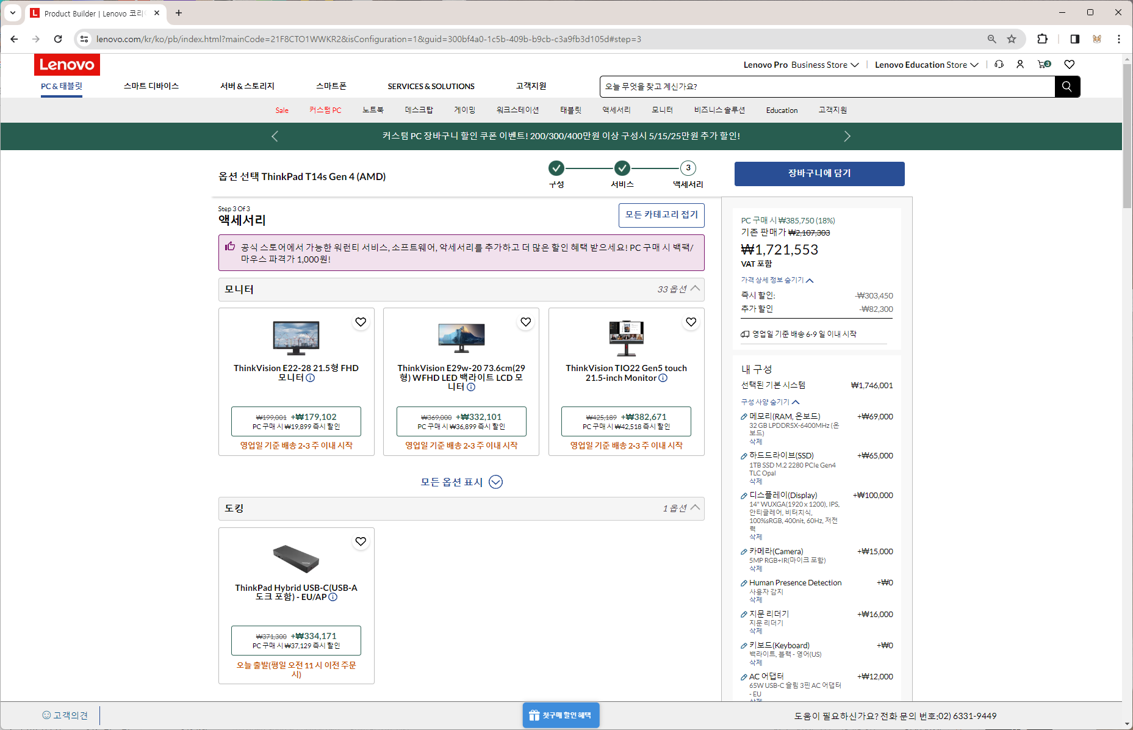Click 장바구니에 담기 button

click(x=819, y=173)
